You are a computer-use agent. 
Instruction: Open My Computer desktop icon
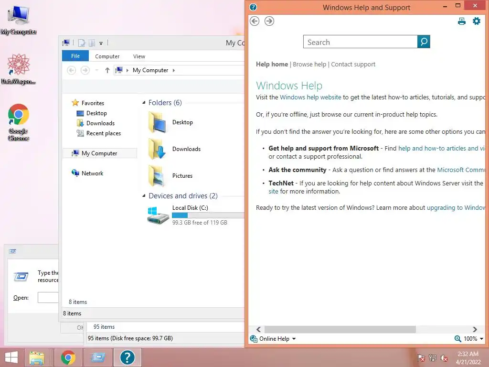[x=19, y=19]
